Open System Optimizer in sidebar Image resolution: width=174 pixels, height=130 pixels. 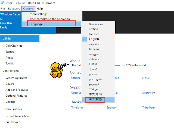pos(16,78)
